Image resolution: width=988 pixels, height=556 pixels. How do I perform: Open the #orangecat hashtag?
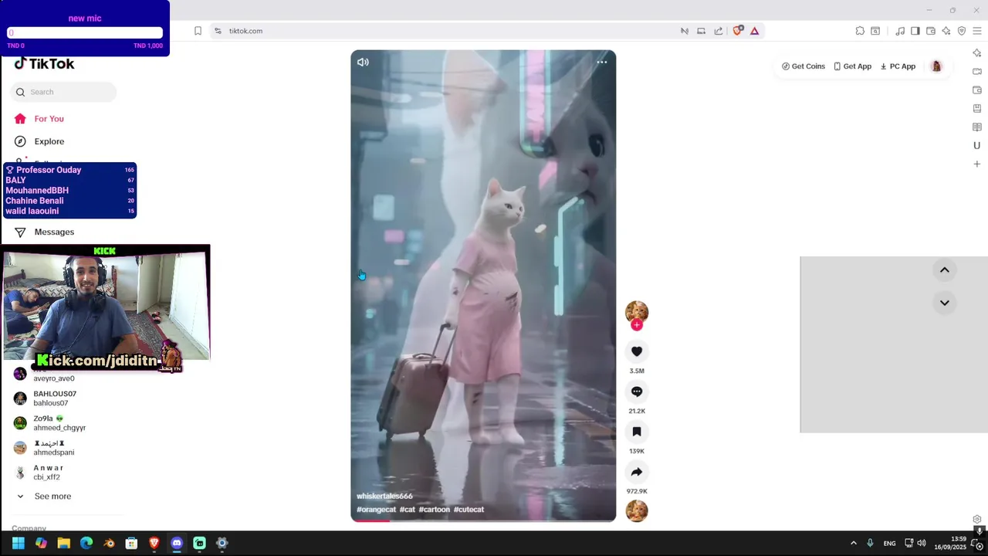point(376,510)
